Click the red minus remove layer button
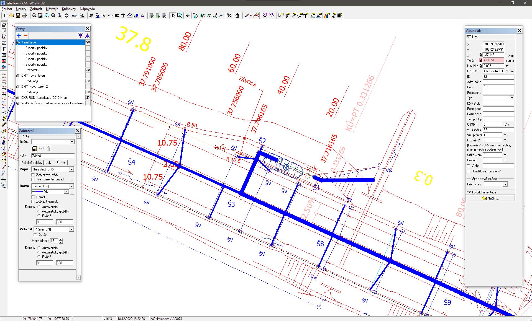 tap(25, 36)
